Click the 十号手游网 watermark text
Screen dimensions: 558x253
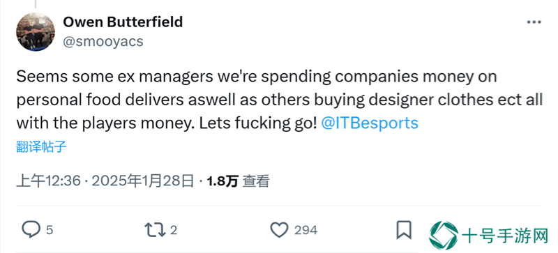tap(505, 236)
